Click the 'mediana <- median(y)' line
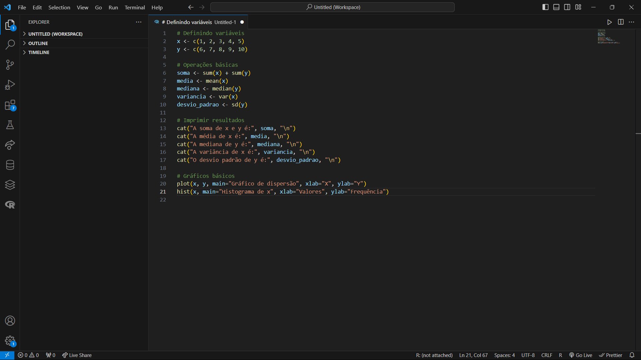 209,89
